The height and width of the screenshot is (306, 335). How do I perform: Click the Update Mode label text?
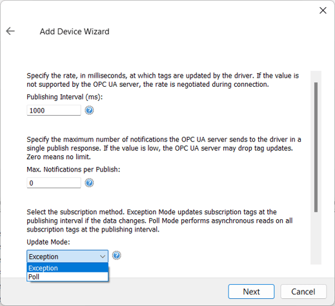[x=48, y=242]
